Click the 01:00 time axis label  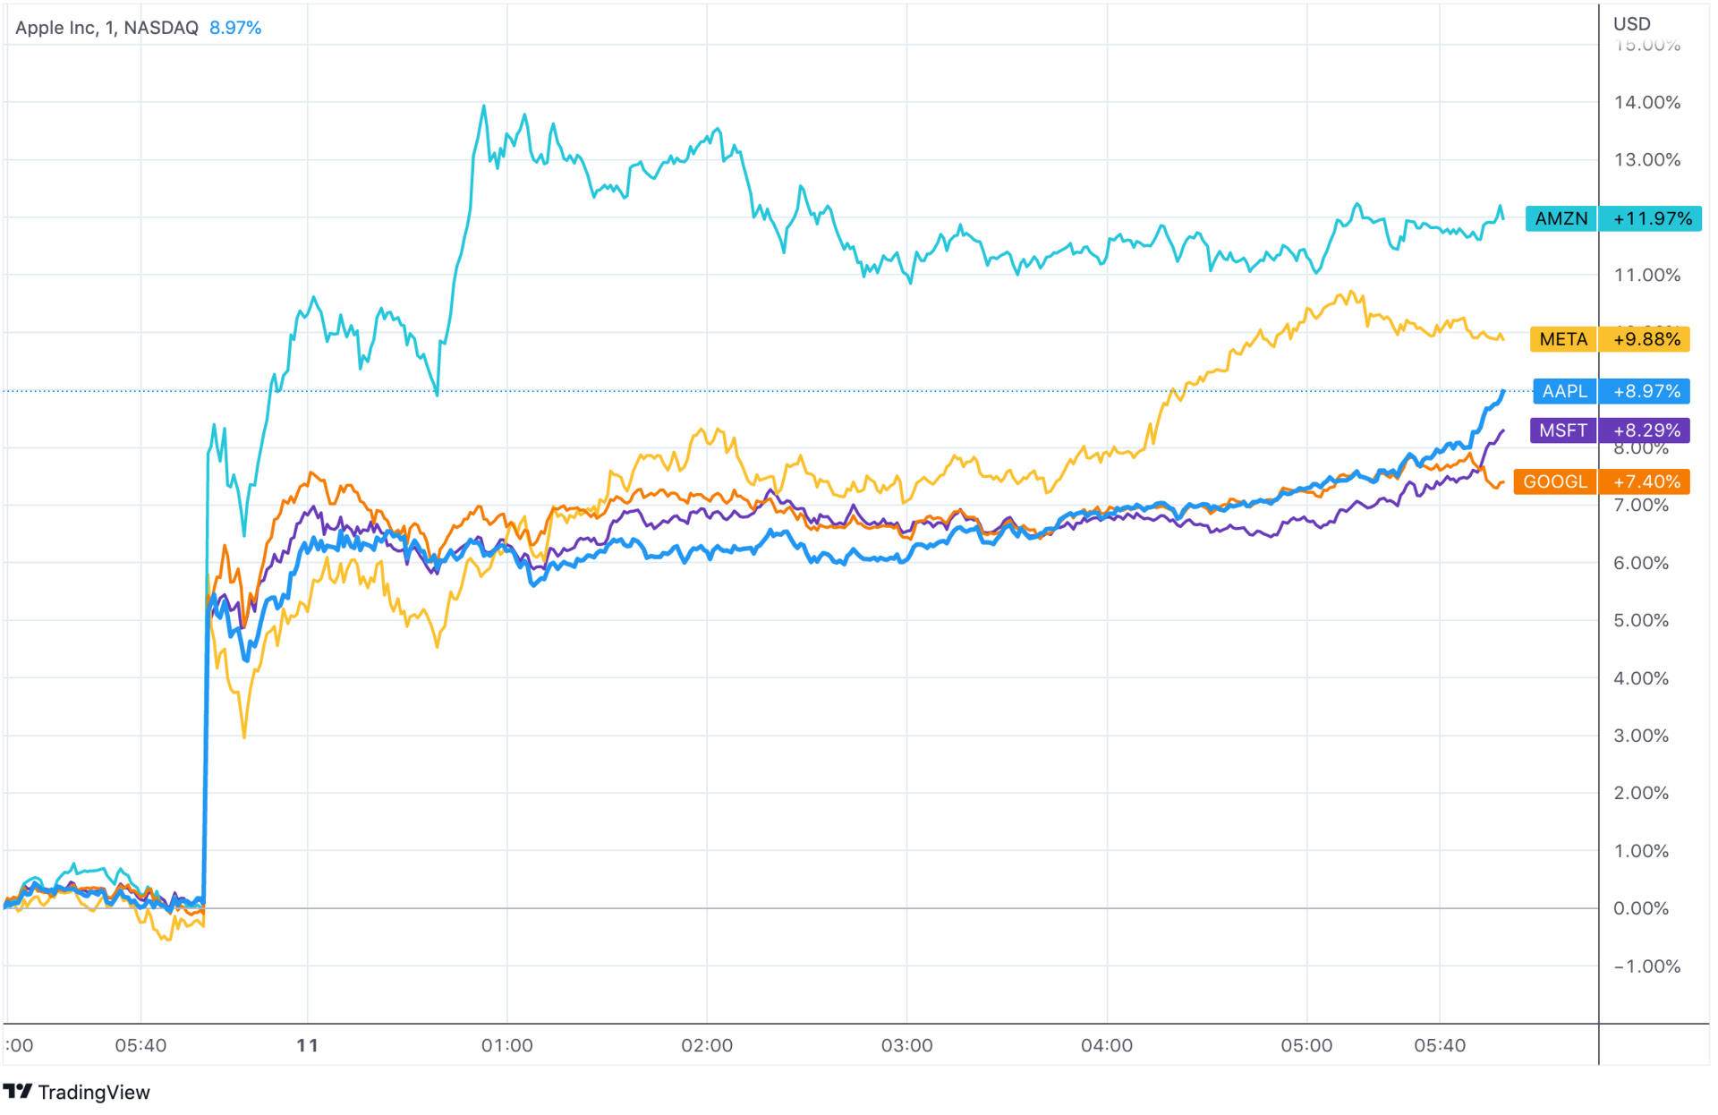tap(506, 1045)
